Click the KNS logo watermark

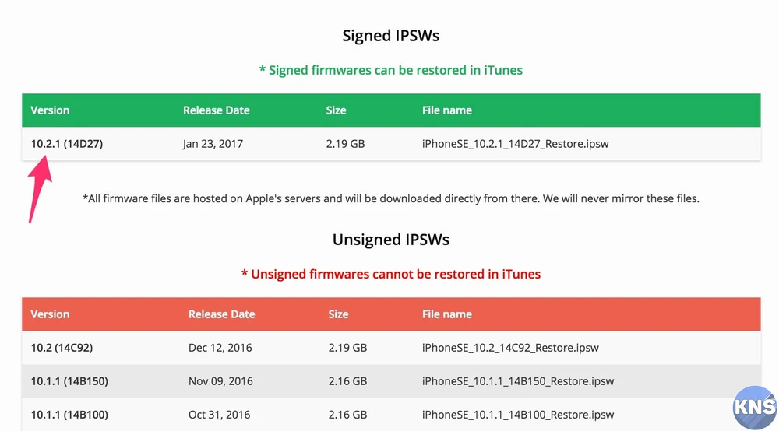754,406
